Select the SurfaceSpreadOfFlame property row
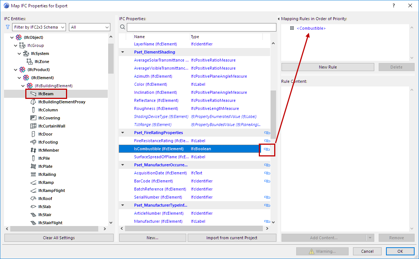This screenshot has width=419, height=259. click(x=195, y=157)
